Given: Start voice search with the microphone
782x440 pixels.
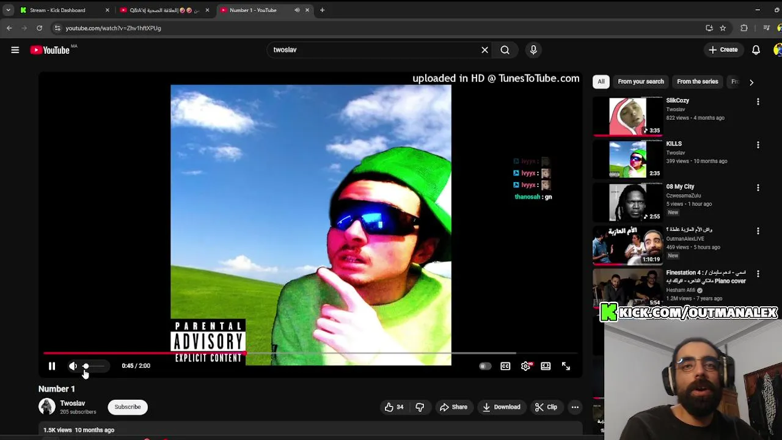Looking at the screenshot, I should (x=533, y=50).
